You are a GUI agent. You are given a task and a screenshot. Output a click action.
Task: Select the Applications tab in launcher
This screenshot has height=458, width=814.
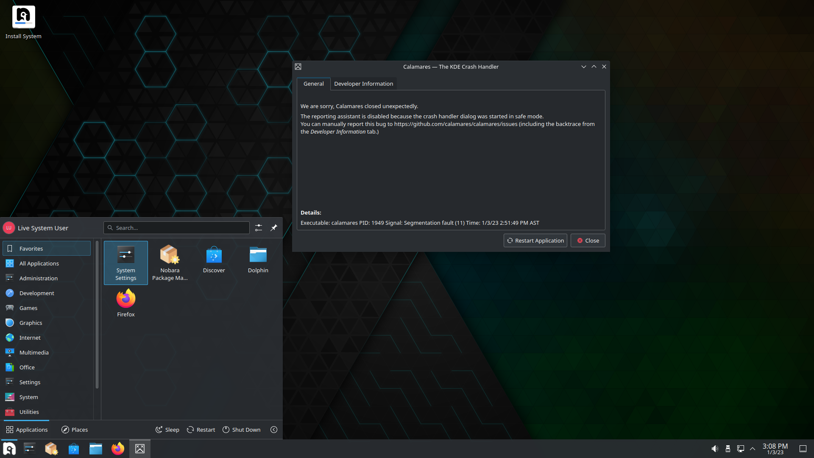tap(27, 430)
